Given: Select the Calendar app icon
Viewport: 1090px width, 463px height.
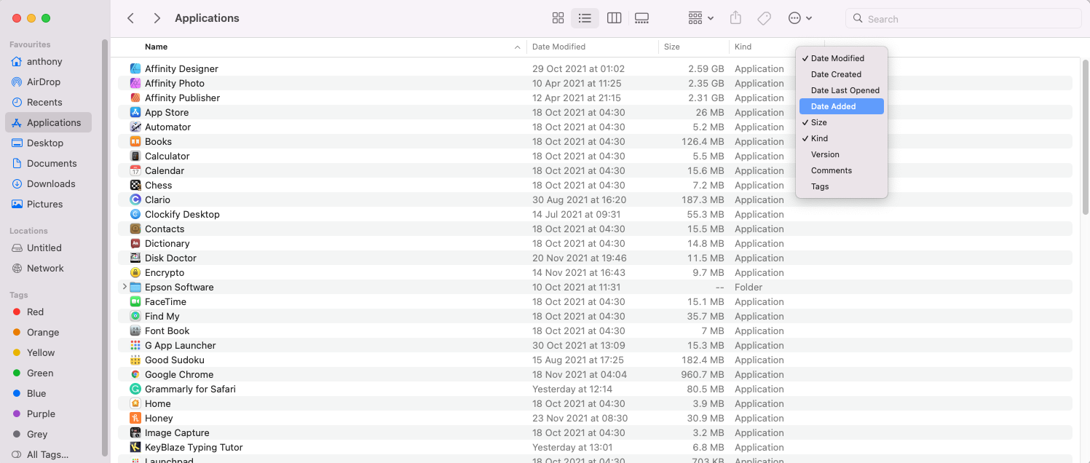Looking at the screenshot, I should coord(135,170).
